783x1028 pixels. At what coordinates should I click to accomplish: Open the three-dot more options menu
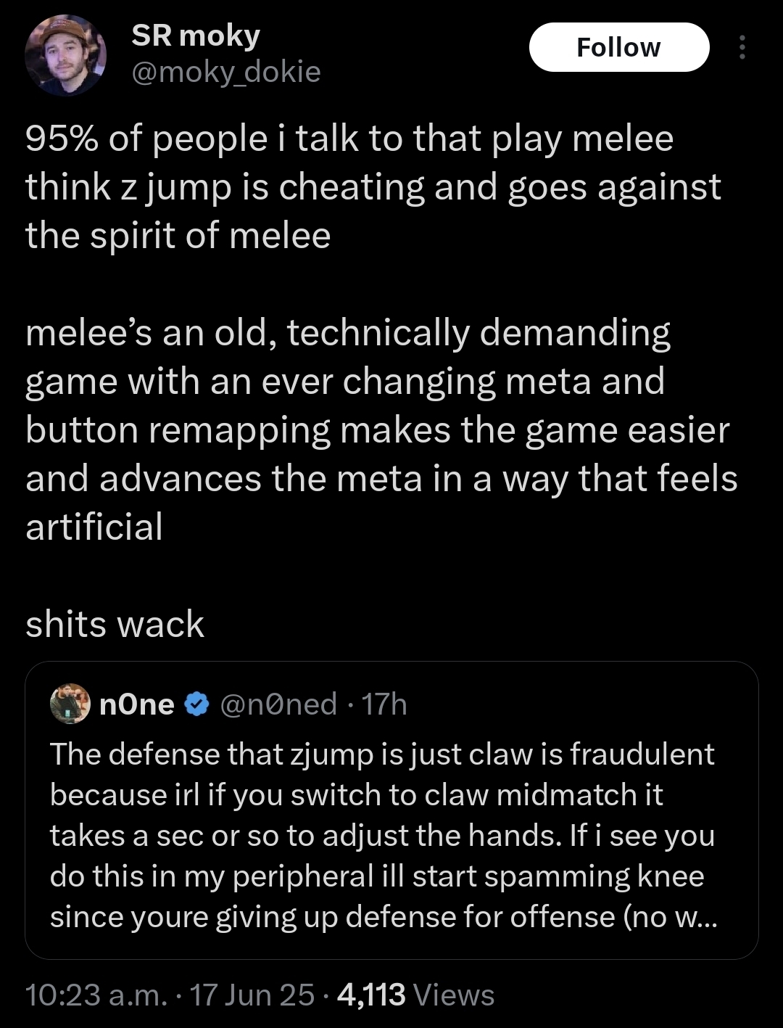pos(742,47)
